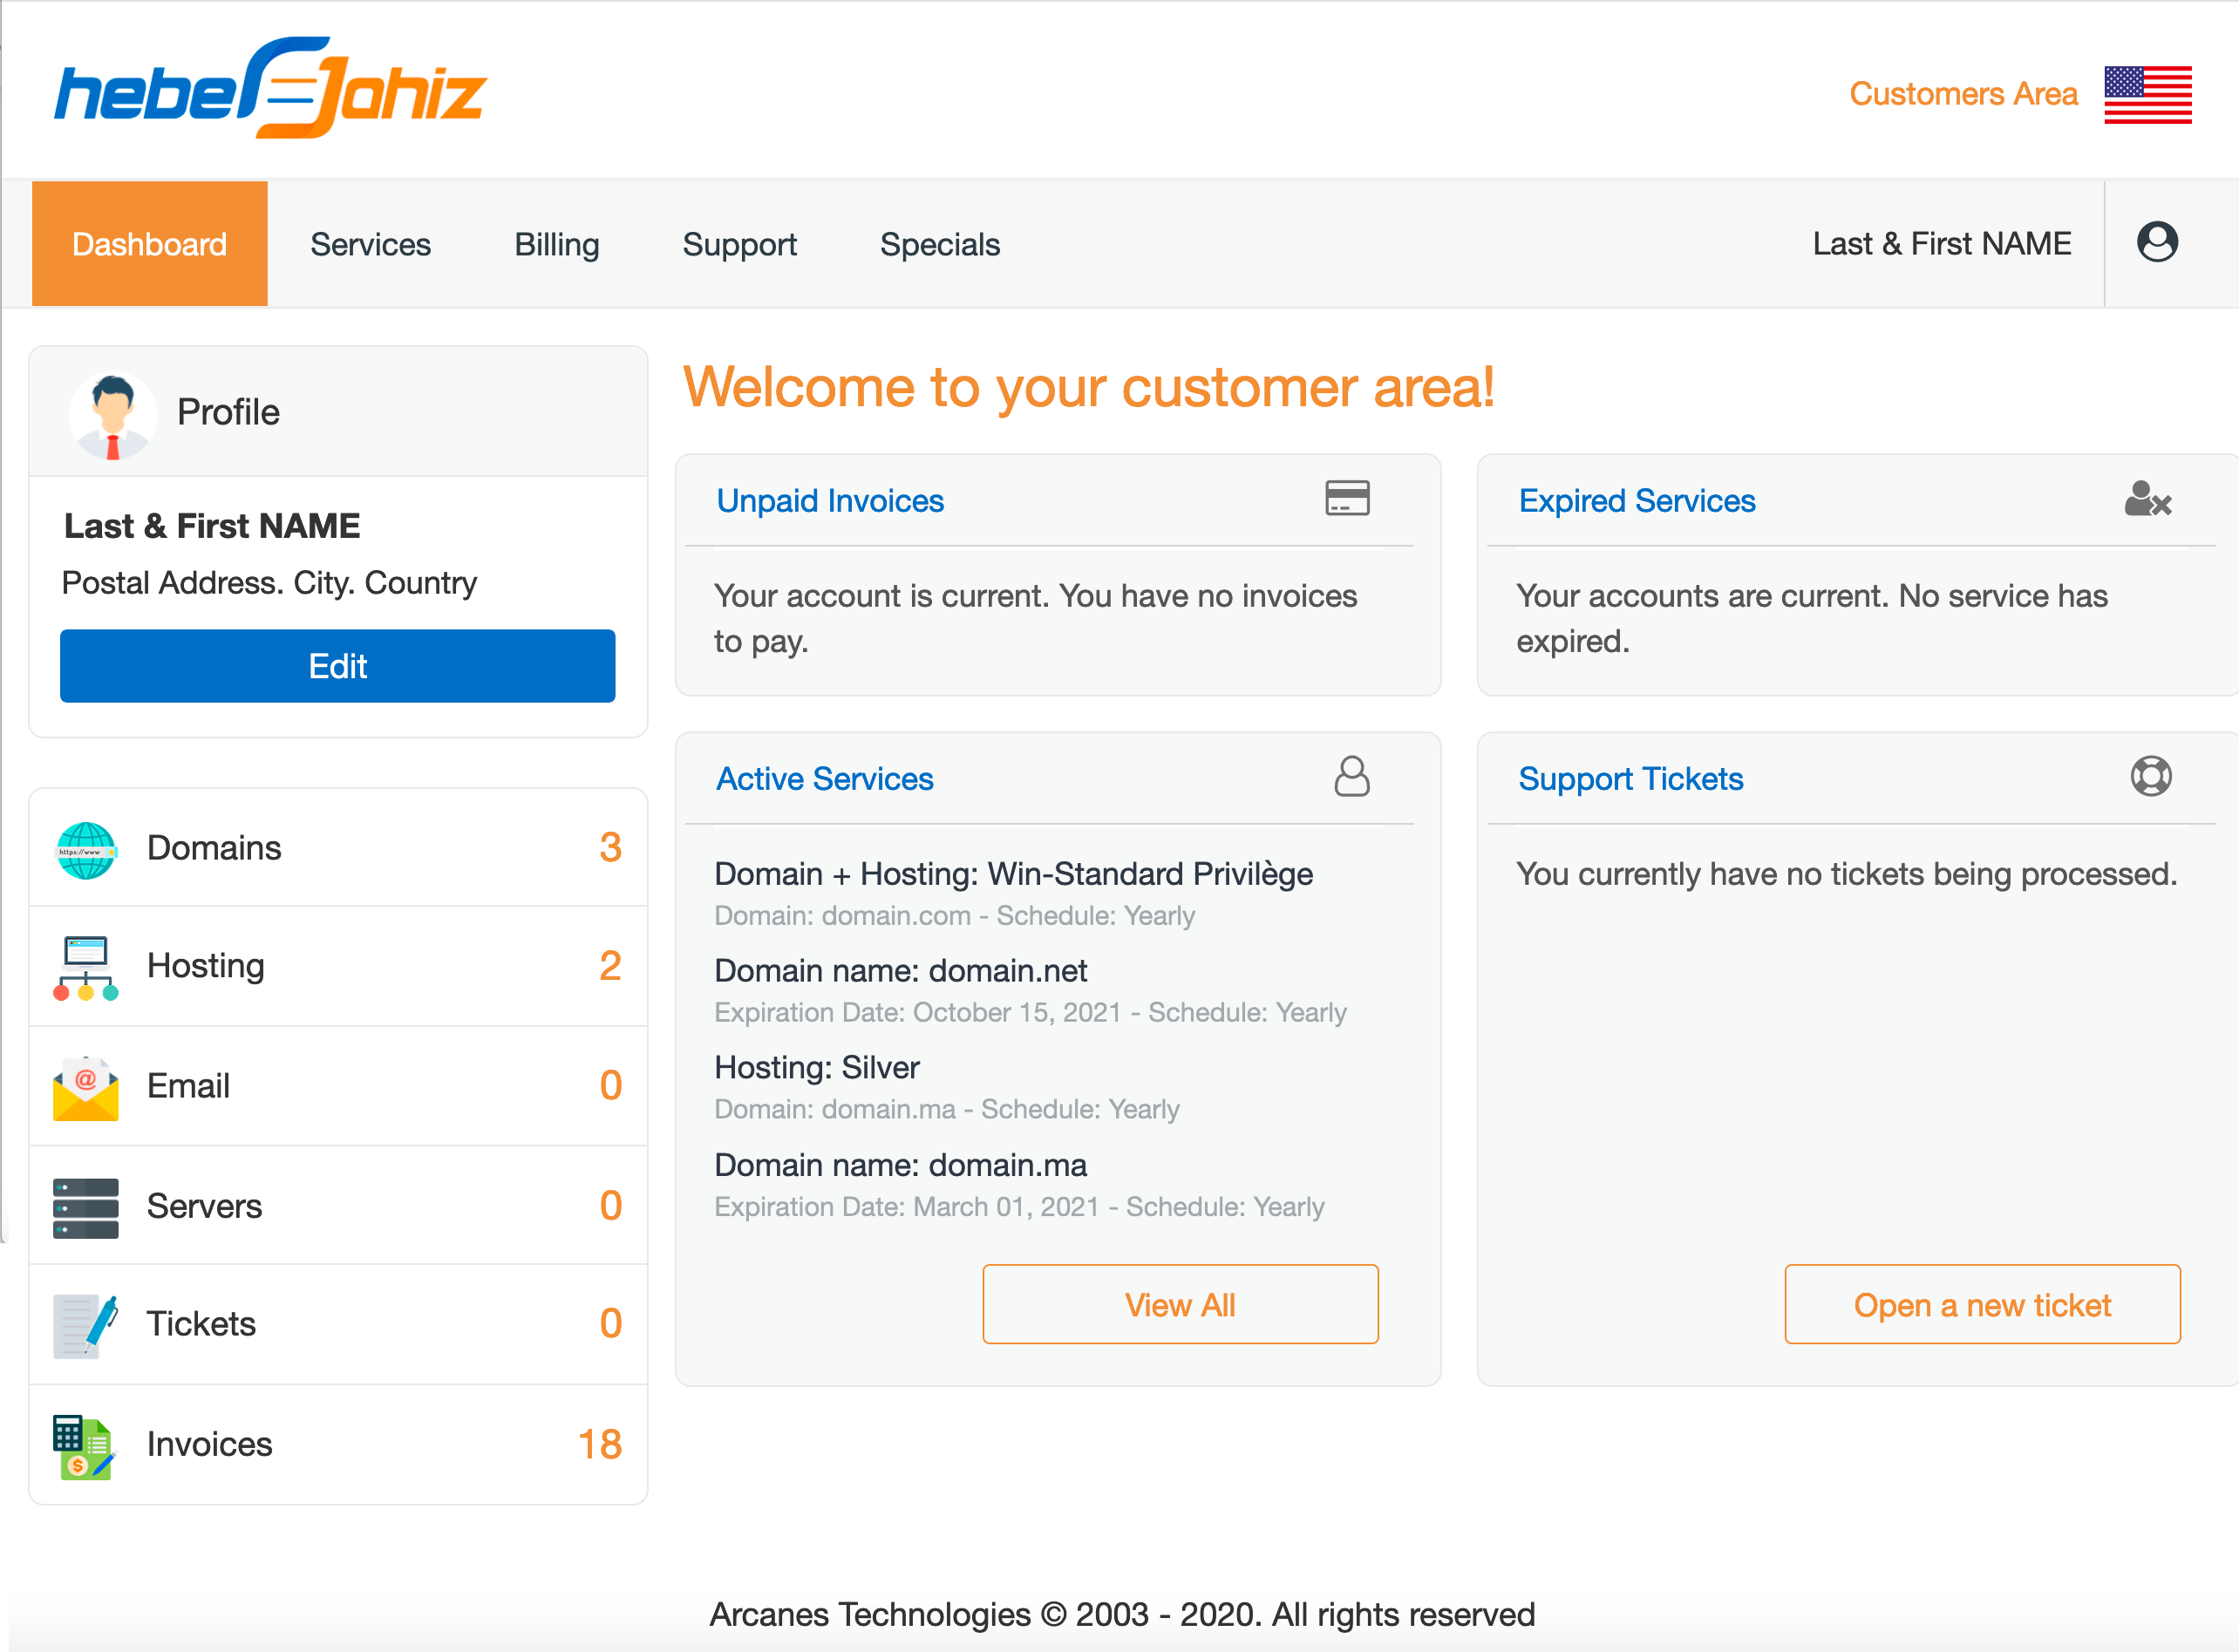Click the Unpaid Invoices credit card icon
Screen dimensions: 2239x1652
(1347, 498)
